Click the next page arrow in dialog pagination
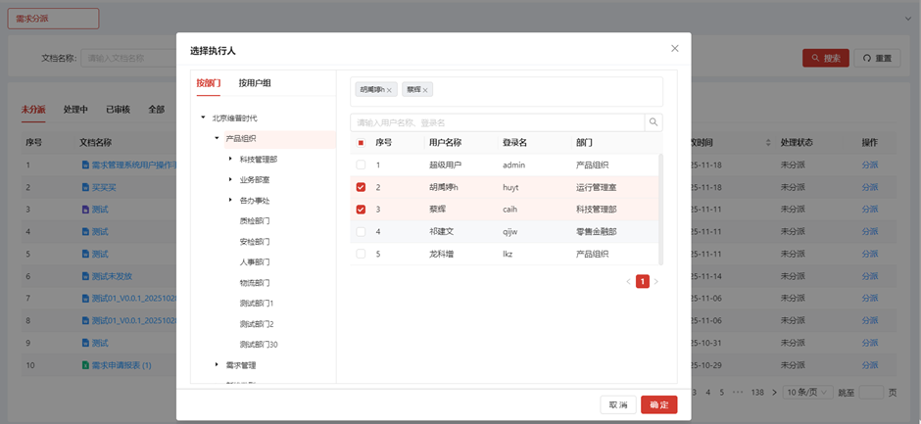Screen dimensions: 921x424 [656, 282]
